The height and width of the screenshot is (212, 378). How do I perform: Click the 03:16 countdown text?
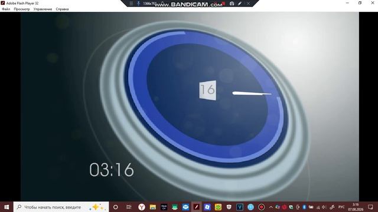pyautogui.click(x=112, y=170)
